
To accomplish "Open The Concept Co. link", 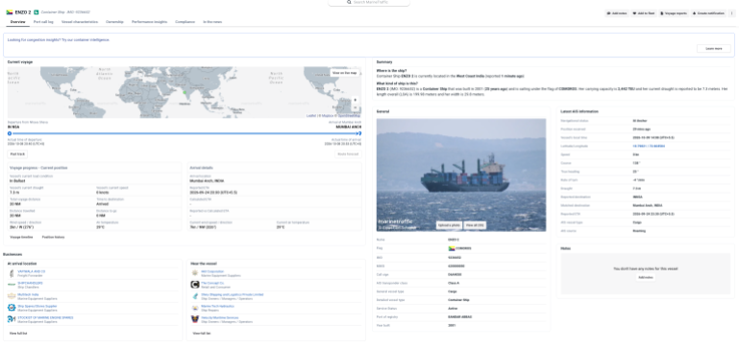I will [211, 283].
